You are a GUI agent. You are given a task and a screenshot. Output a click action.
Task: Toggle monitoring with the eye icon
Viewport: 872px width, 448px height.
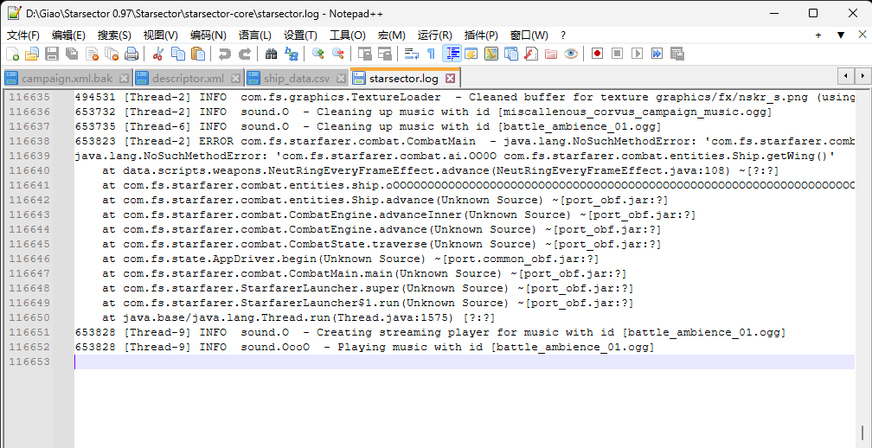pos(571,54)
